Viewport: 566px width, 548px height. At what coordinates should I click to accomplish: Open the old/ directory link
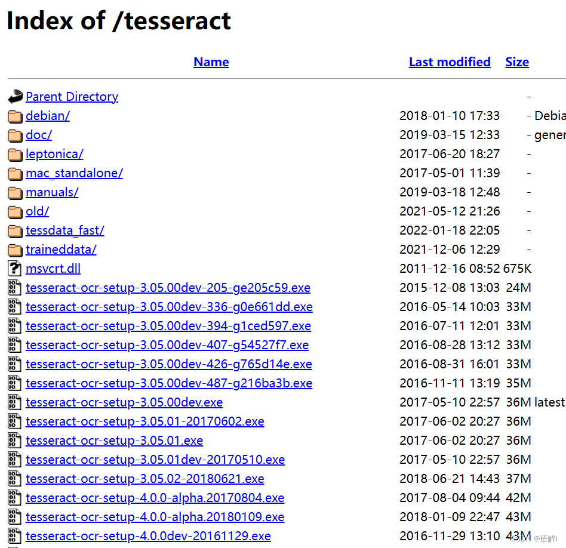pos(37,211)
